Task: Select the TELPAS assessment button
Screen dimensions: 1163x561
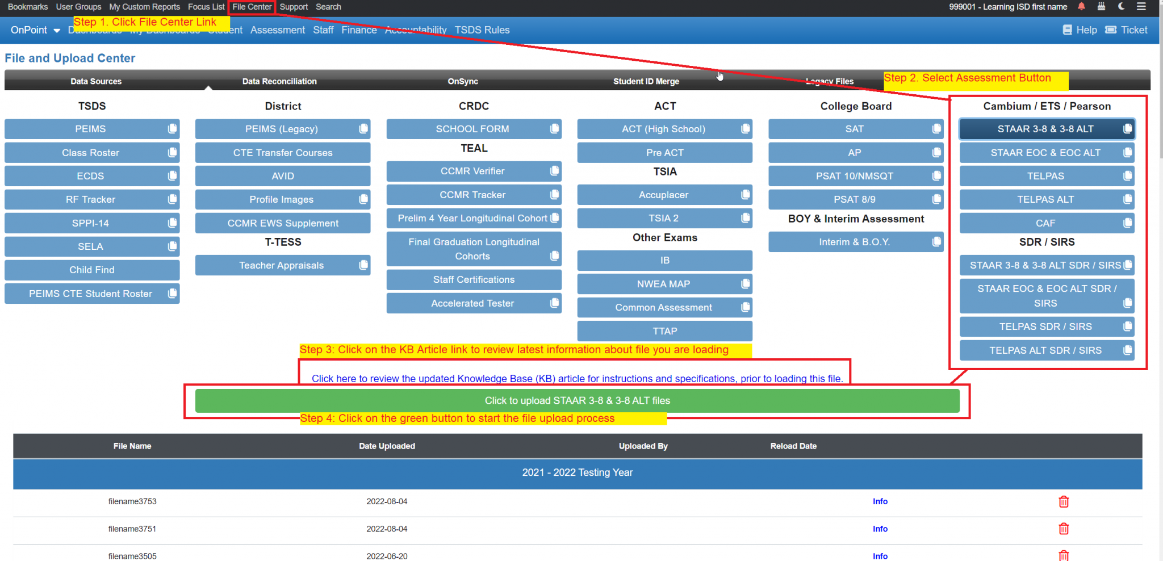Action: click(1046, 175)
